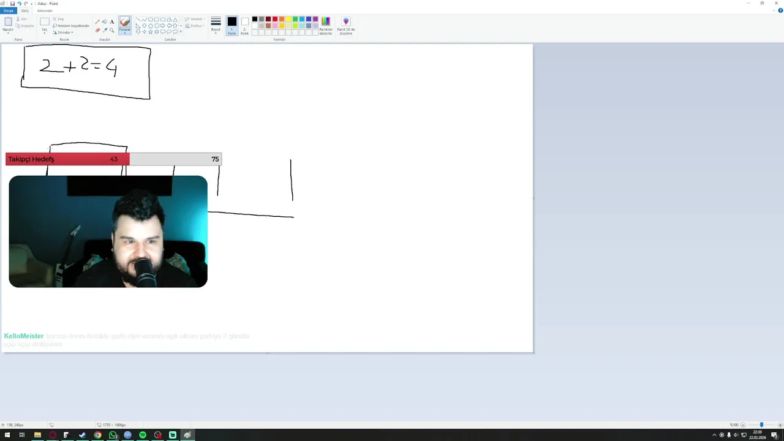This screenshot has height=441, width=784.
Task: Pick the yellow color swatch
Action: click(288, 19)
